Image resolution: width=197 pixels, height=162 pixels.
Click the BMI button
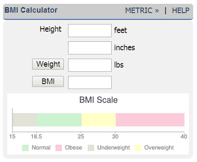(48, 81)
